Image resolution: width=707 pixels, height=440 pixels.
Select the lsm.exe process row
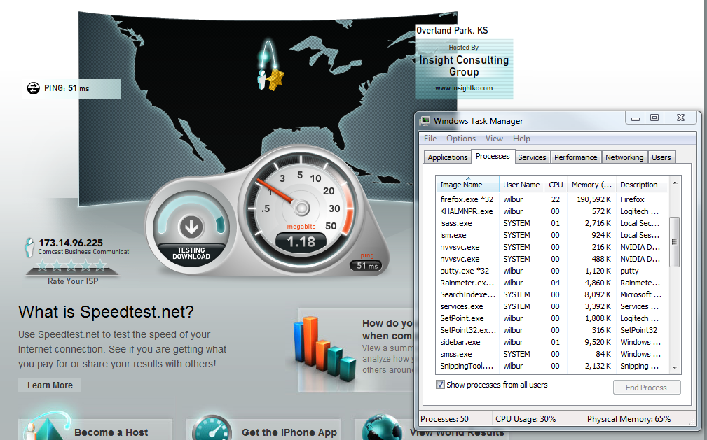pyautogui.click(x=552, y=235)
